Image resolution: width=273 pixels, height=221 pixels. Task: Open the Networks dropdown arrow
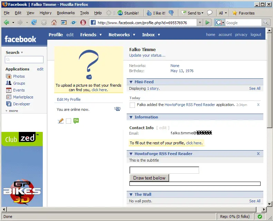point(134,35)
